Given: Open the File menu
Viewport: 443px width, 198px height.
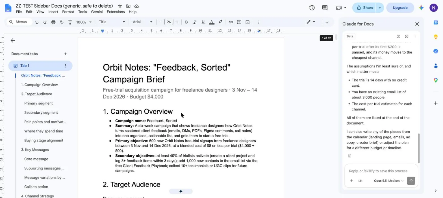Looking at the screenshot, I should coord(19,12).
